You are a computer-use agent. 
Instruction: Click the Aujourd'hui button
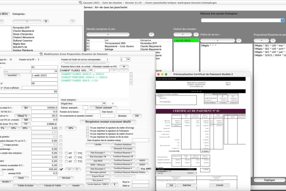(x=12, y=75)
